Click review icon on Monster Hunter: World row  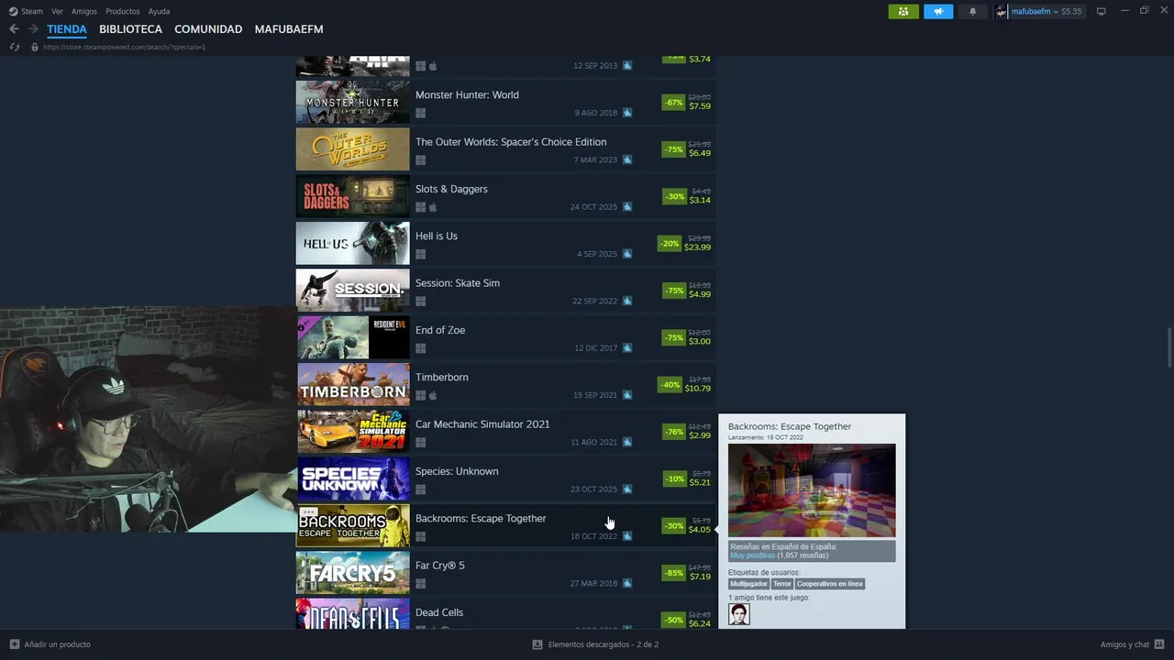(627, 113)
